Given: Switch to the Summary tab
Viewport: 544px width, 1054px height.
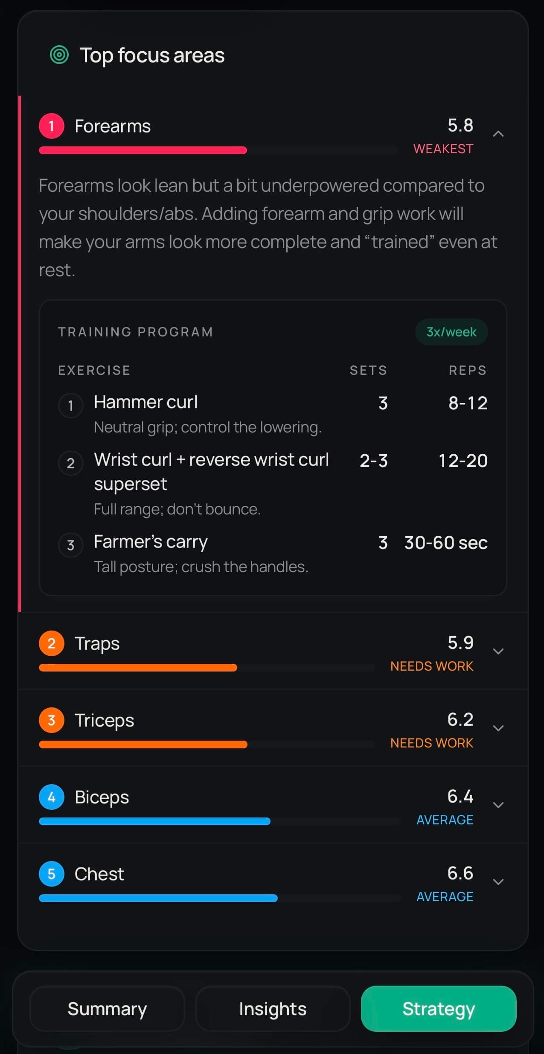Looking at the screenshot, I should click(107, 1009).
